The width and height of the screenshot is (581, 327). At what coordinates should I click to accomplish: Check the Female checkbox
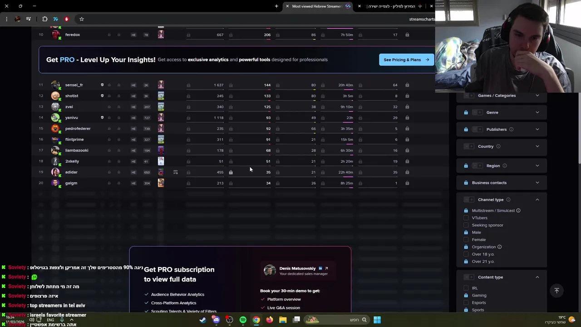pos(466,240)
